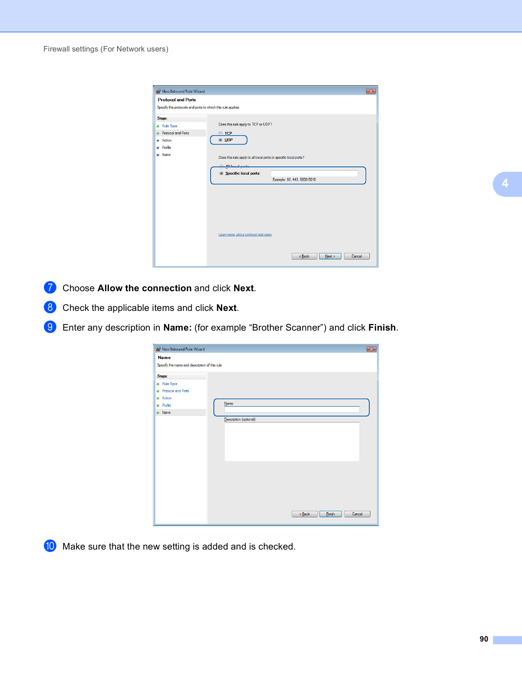
Task: Click the Finish button
Action: coord(330,514)
